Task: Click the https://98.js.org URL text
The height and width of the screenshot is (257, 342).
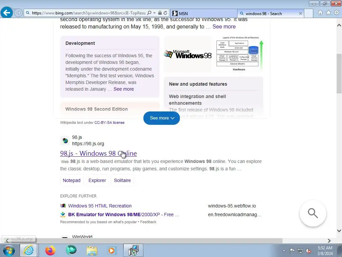Action: pos(88,144)
